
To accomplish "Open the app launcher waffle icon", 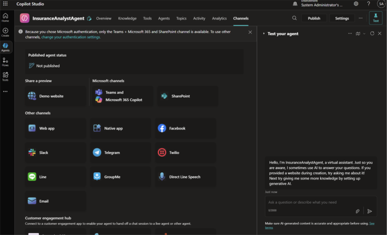I will tap(5, 4).
